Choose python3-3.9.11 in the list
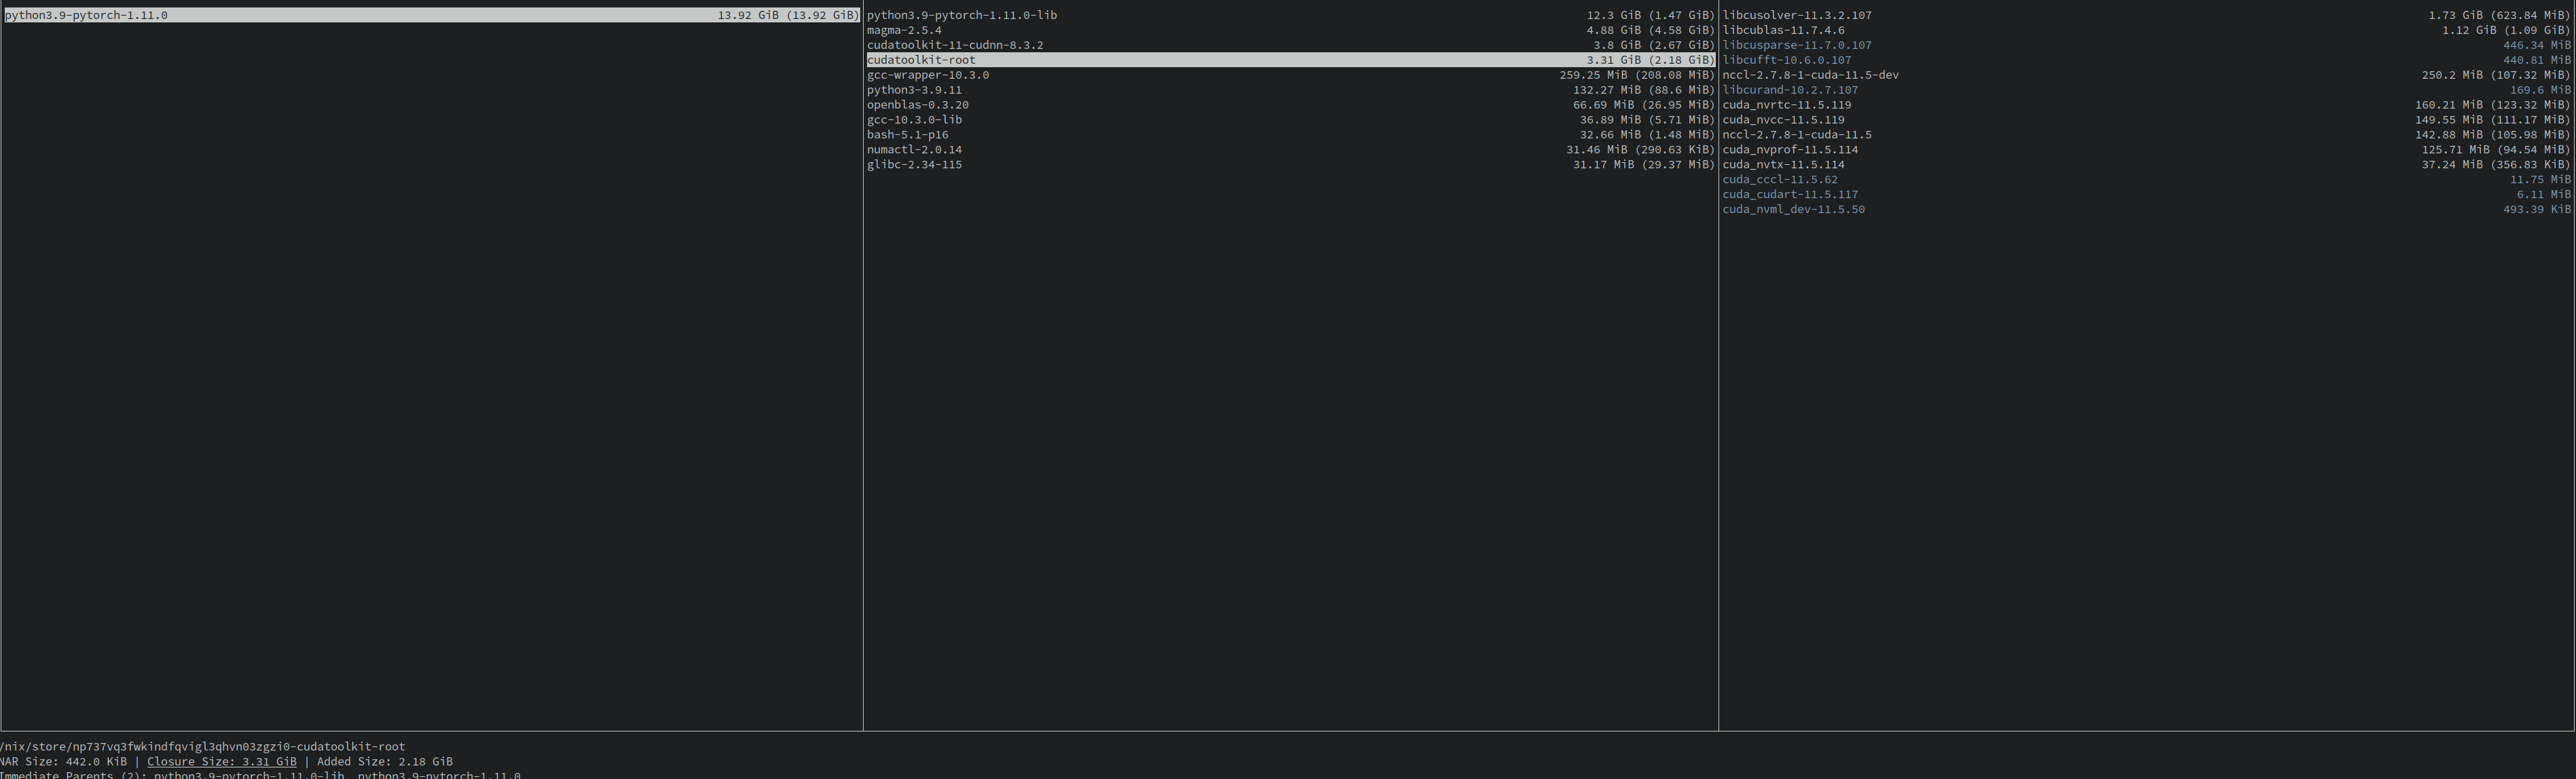 [x=914, y=90]
